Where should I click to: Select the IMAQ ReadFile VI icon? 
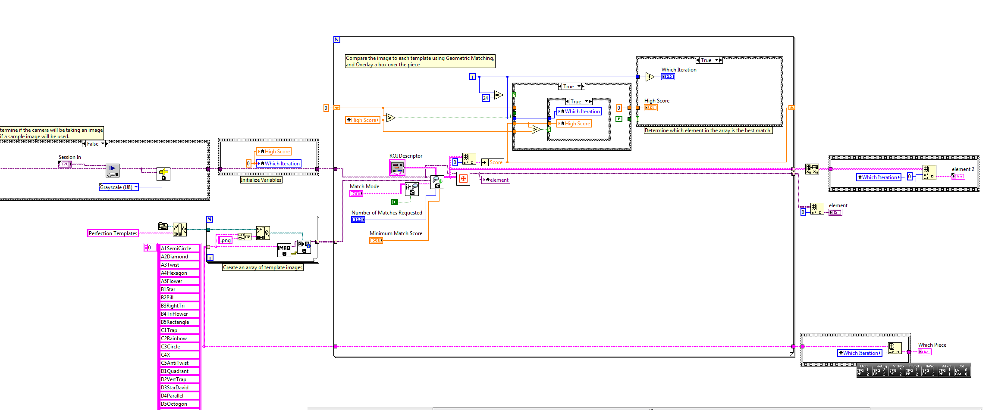pyautogui.click(x=304, y=247)
